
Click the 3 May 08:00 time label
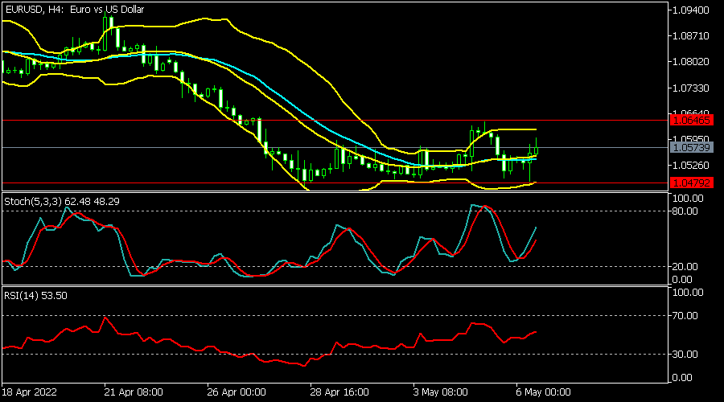coord(441,392)
